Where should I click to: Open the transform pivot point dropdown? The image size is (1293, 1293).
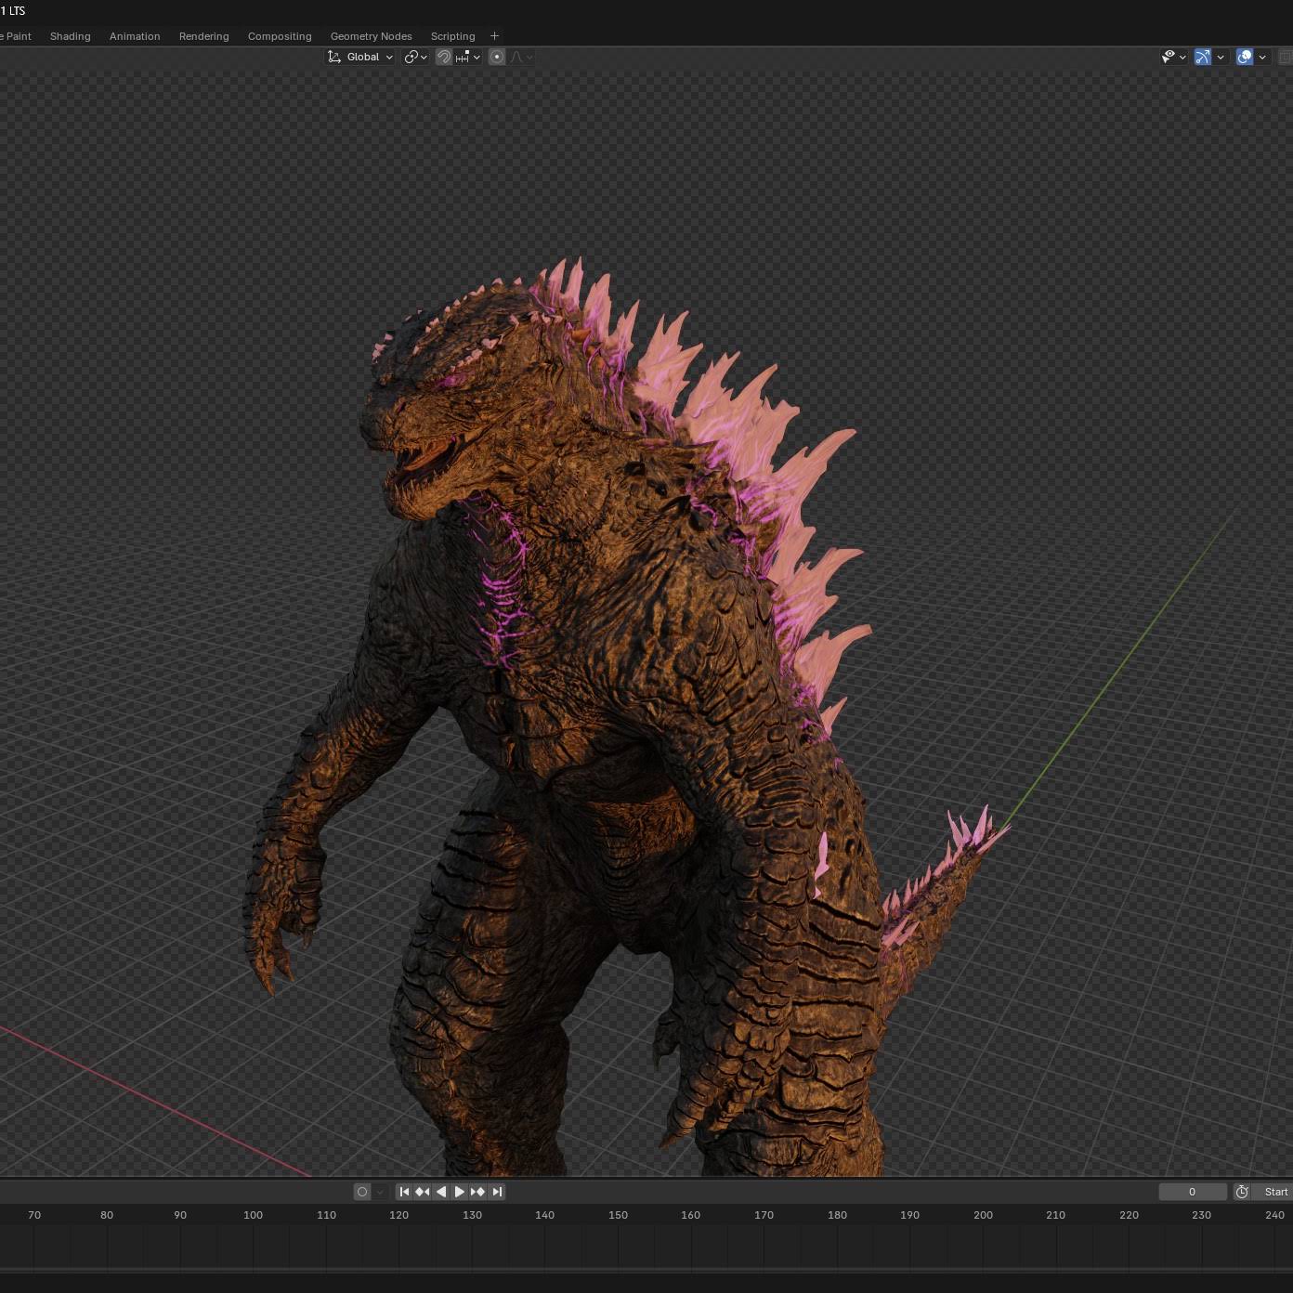click(x=415, y=57)
